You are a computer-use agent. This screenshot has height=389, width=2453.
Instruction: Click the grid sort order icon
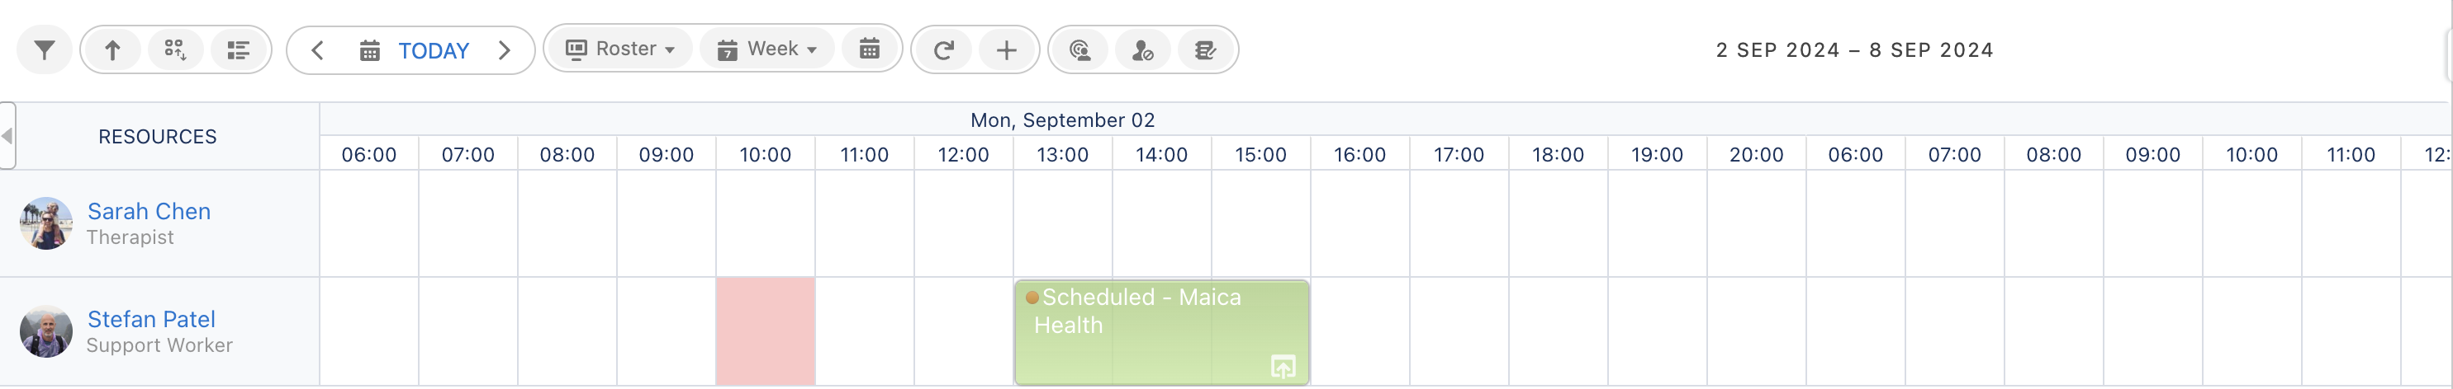[x=175, y=50]
